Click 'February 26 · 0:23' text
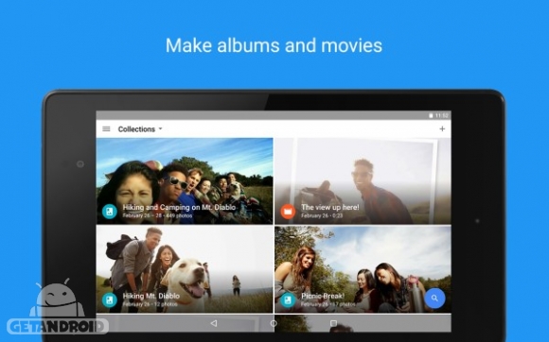The image size is (549, 342). click(322, 215)
